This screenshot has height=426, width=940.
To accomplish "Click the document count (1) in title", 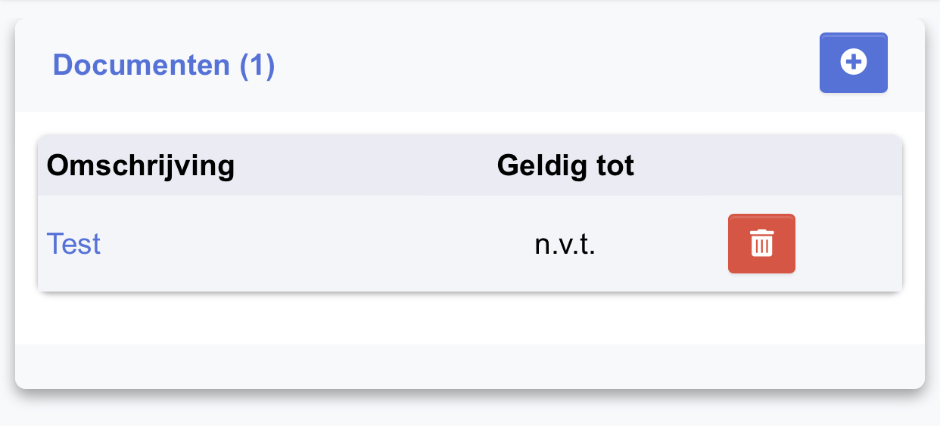I will pos(257,65).
